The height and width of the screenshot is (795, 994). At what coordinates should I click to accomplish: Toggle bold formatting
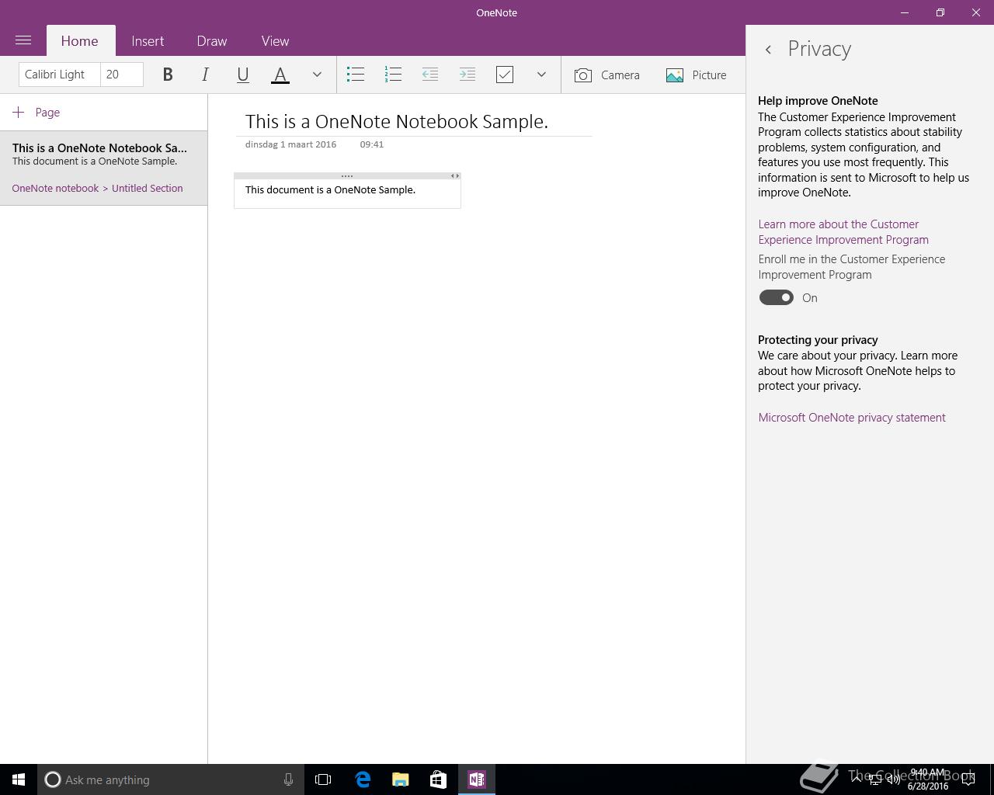[167, 75]
